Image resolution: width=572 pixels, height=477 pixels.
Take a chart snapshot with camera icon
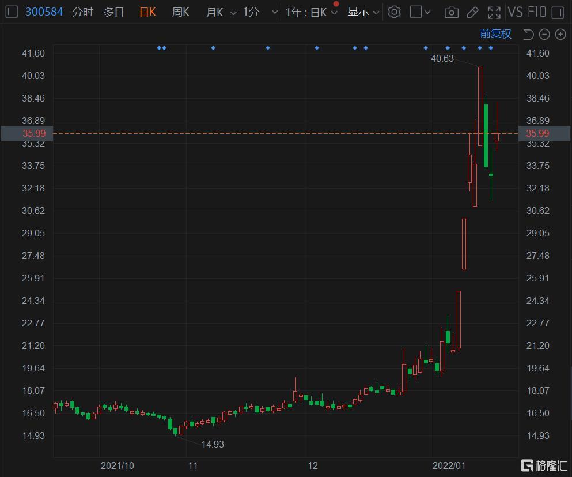click(451, 13)
